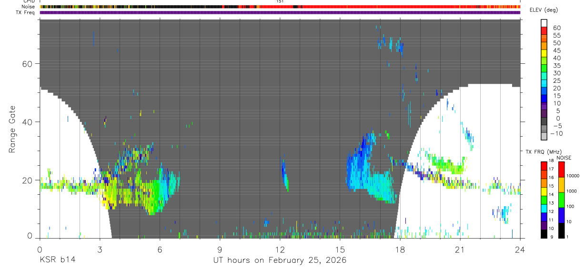
Task: Click the cyan 20–25 ELEV colorbar segment
Action: [x=544, y=84]
